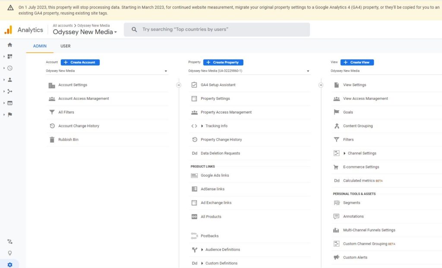Expand the Channel Settings section
The width and height of the screenshot is (442, 268).
tap(344, 153)
